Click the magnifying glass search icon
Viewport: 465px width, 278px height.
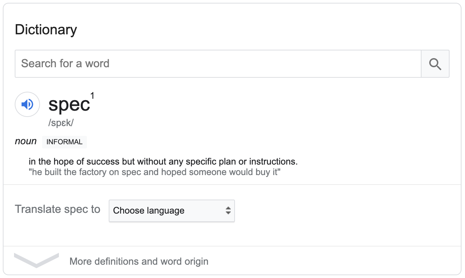pyautogui.click(x=435, y=64)
